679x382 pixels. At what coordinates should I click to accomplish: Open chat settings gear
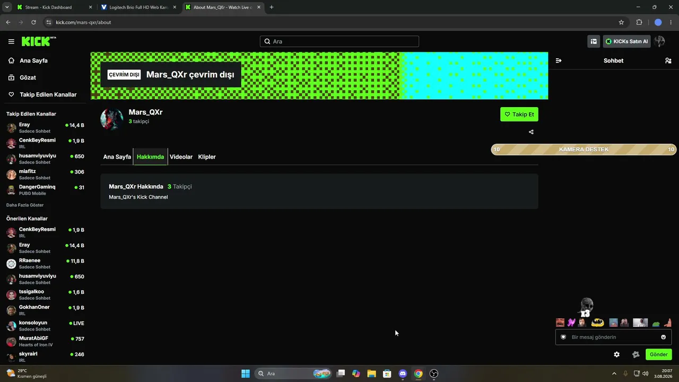[616, 354]
